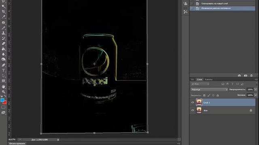Select the Eraser tool

(3, 43)
